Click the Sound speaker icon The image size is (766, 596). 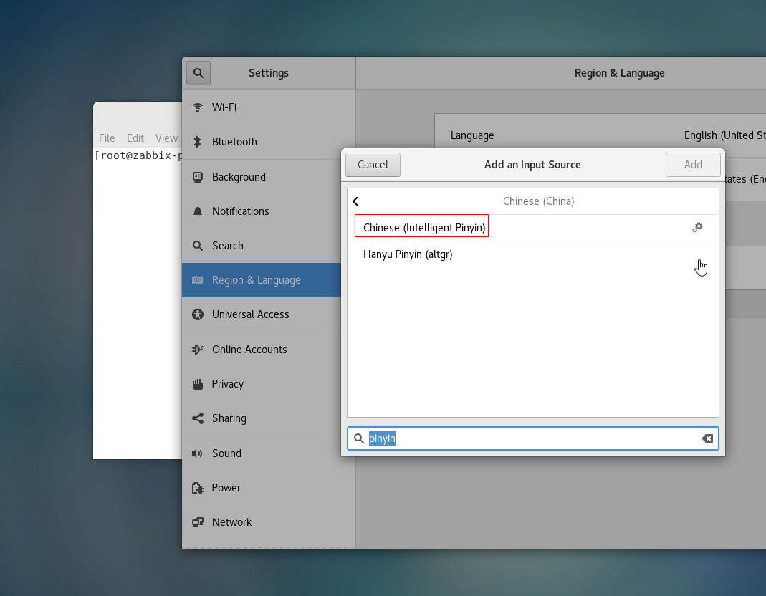(x=197, y=453)
